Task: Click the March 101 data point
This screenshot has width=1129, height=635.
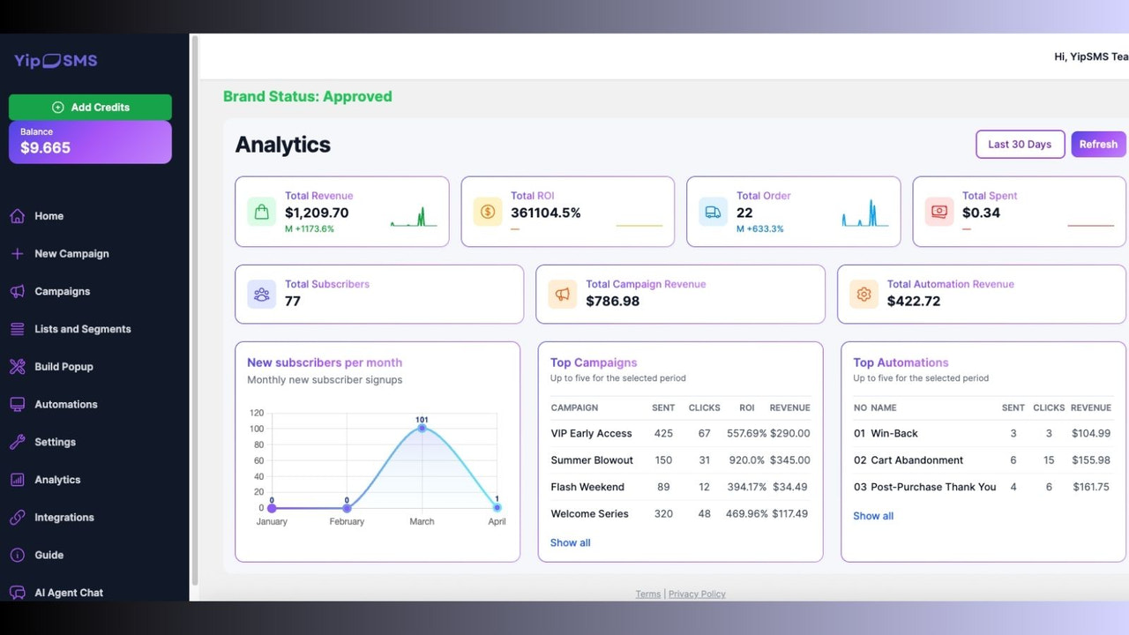Action: pos(422,428)
